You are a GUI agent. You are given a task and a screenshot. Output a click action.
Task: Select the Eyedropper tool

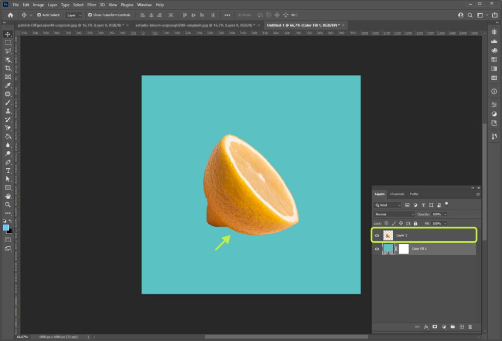tap(8, 85)
